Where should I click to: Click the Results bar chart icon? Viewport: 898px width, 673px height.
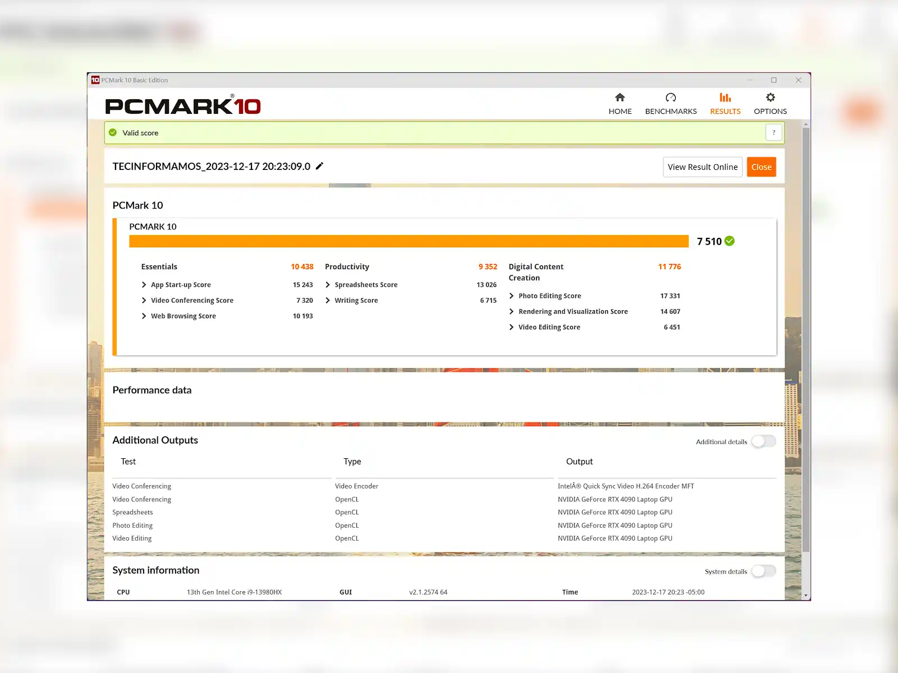725,98
